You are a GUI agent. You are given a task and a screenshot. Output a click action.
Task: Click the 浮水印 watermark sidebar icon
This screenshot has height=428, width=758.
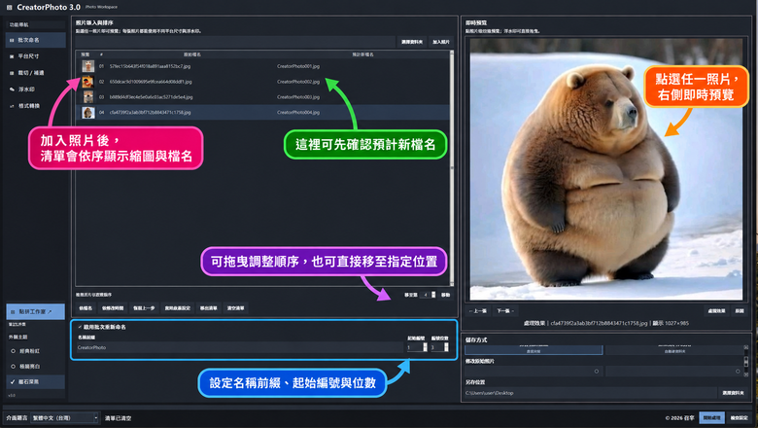point(12,89)
